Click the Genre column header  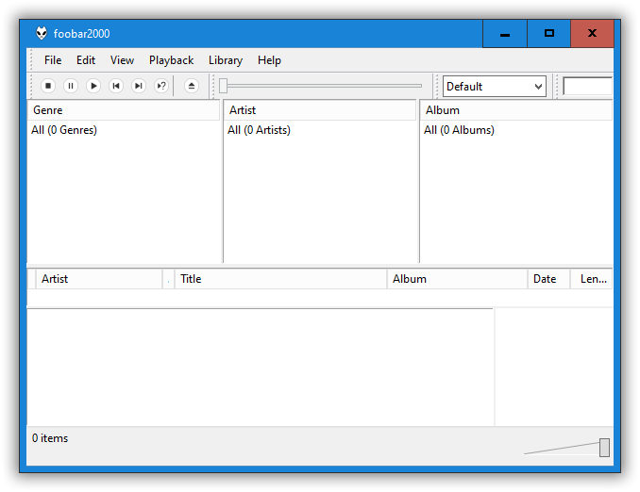124,110
